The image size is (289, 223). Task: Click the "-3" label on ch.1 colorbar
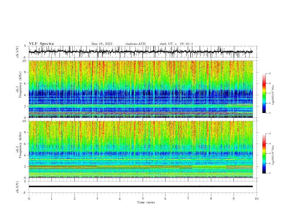pyautogui.click(x=269, y=73)
